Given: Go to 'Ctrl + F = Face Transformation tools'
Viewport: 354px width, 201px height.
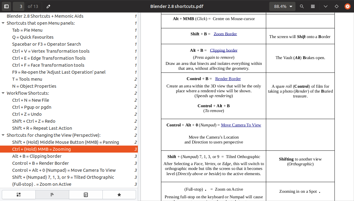Looking at the screenshot, I should click(69, 65).
